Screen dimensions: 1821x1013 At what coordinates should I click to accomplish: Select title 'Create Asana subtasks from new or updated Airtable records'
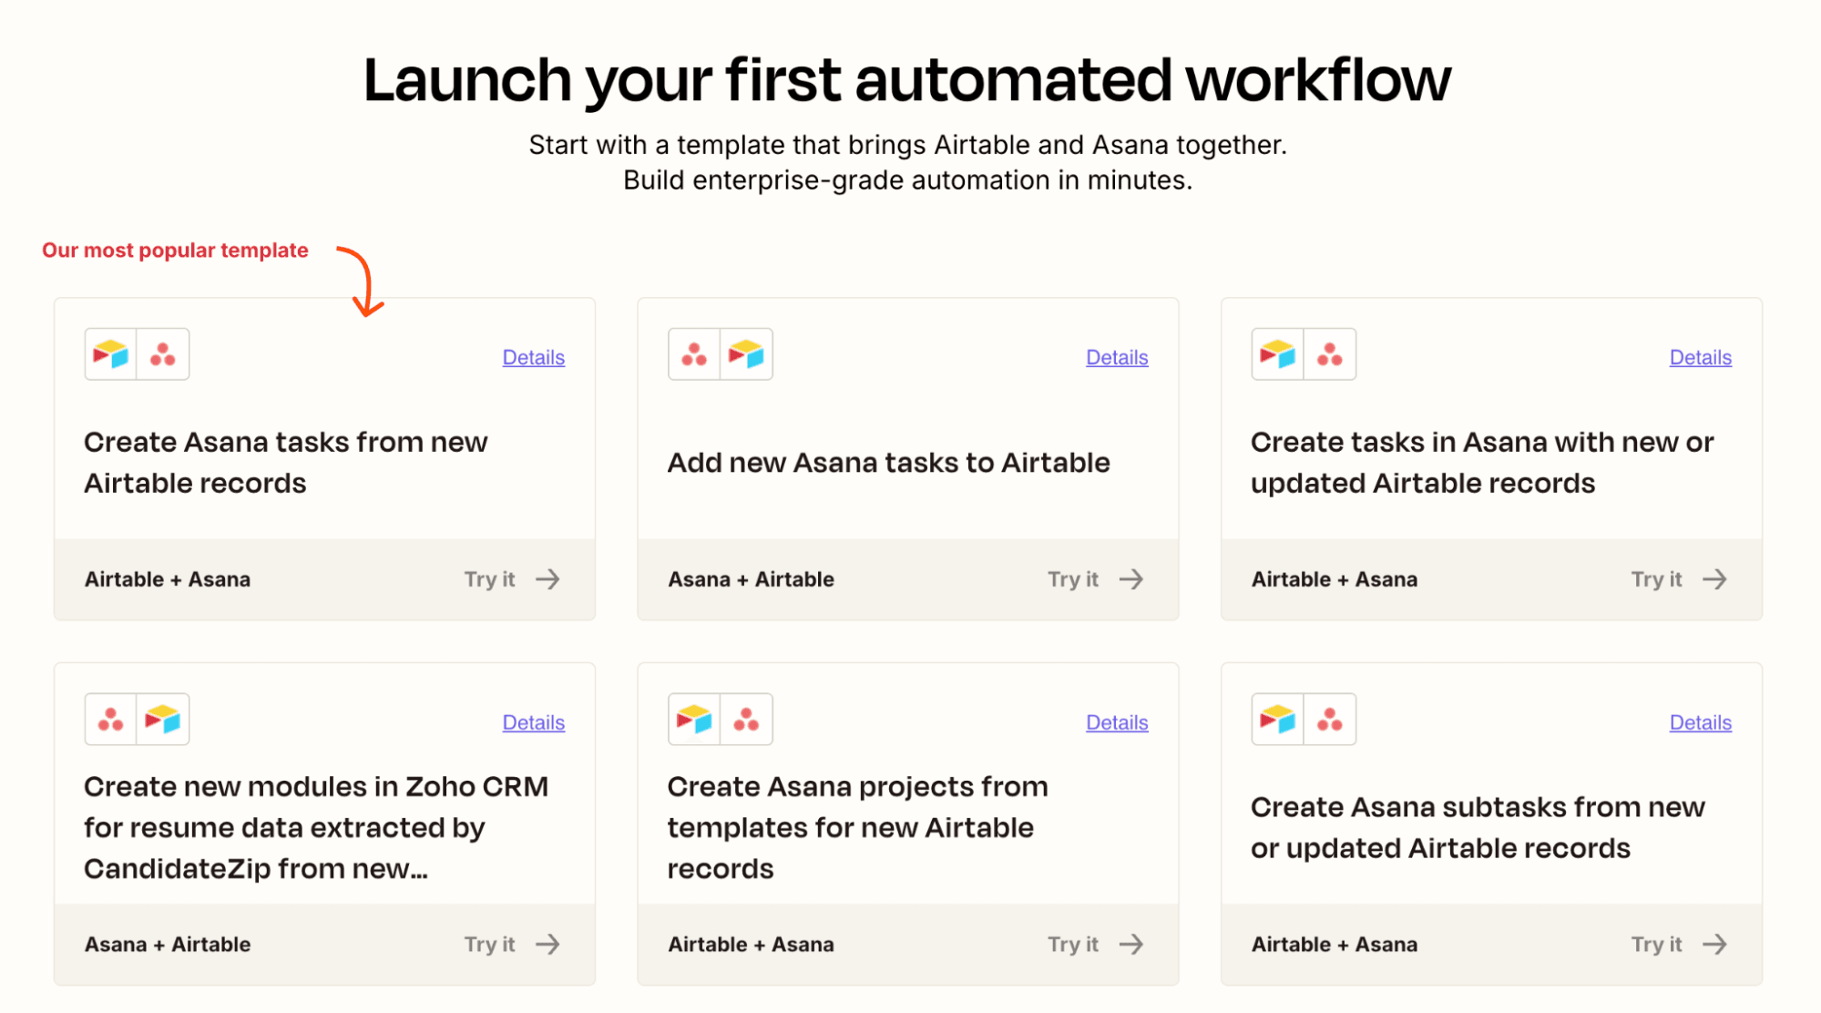pos(1478,827)
